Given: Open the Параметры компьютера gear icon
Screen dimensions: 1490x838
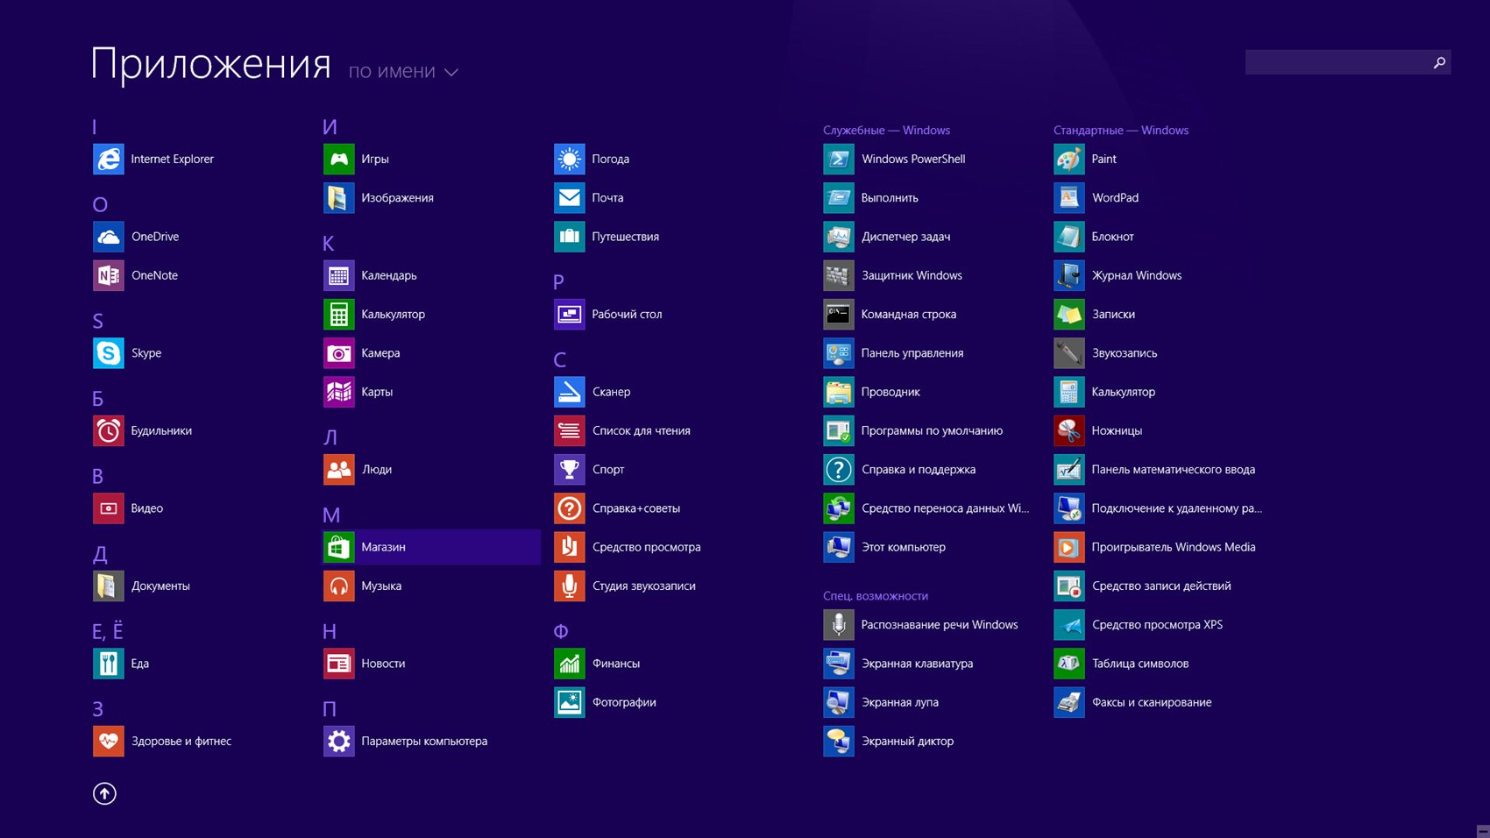Looking at the screenshot, I should coord(339,741).
